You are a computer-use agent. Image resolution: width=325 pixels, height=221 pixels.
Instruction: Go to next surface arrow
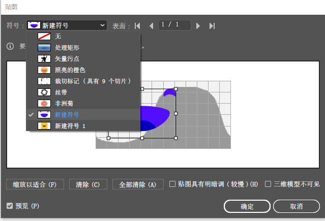click(x=198, y=25)
